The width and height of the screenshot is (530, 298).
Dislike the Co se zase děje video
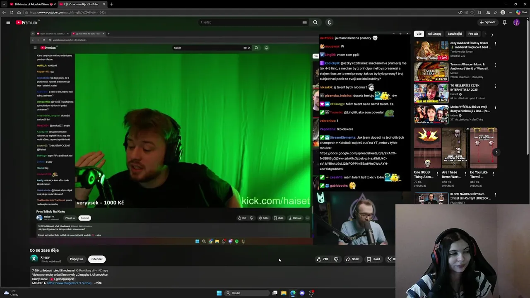click(336, 259)
